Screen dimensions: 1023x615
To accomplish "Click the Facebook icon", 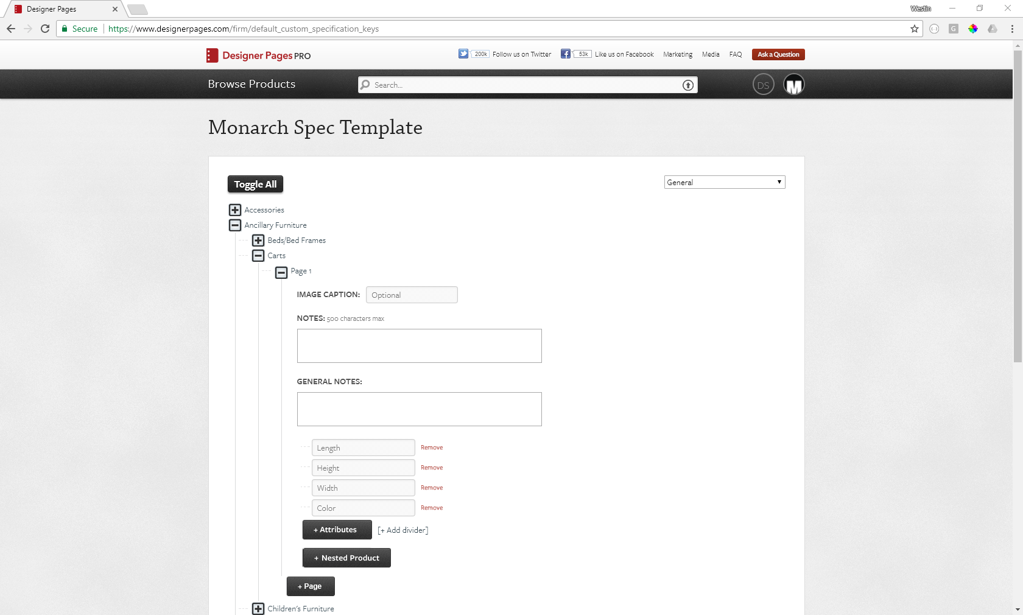I will click(566, 54).
